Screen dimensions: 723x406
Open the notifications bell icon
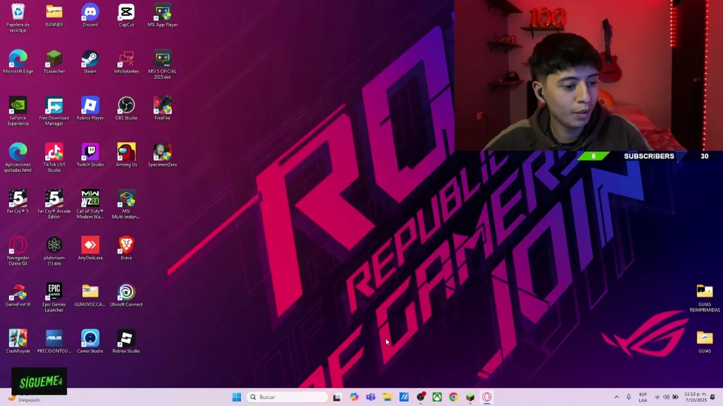(713, 397)
